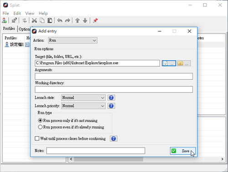Click the Target path input field
Image resolution: width=228 pixels, height=172 pixels.
click(97, 63)
